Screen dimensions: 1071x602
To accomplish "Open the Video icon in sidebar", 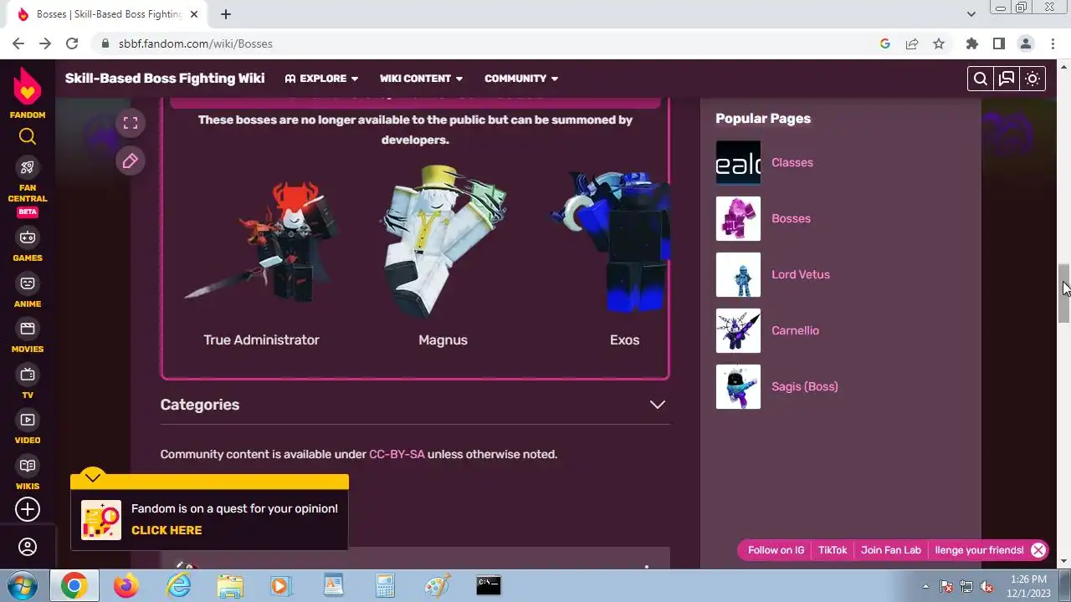I will pyautogui.click(x=28, y=420).
